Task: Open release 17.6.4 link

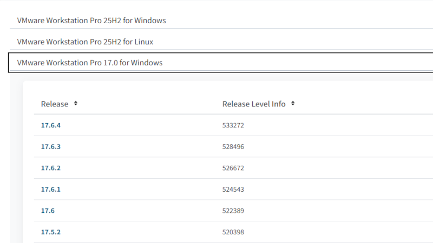Action: pos(51,125)
